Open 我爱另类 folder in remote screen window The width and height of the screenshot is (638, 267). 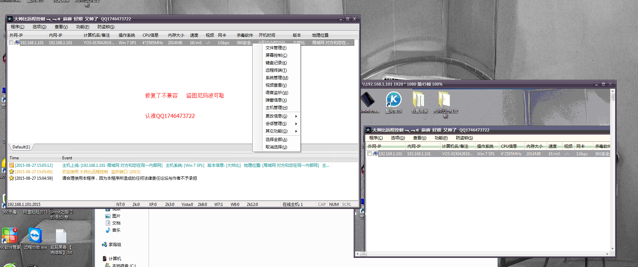[419, 102]
